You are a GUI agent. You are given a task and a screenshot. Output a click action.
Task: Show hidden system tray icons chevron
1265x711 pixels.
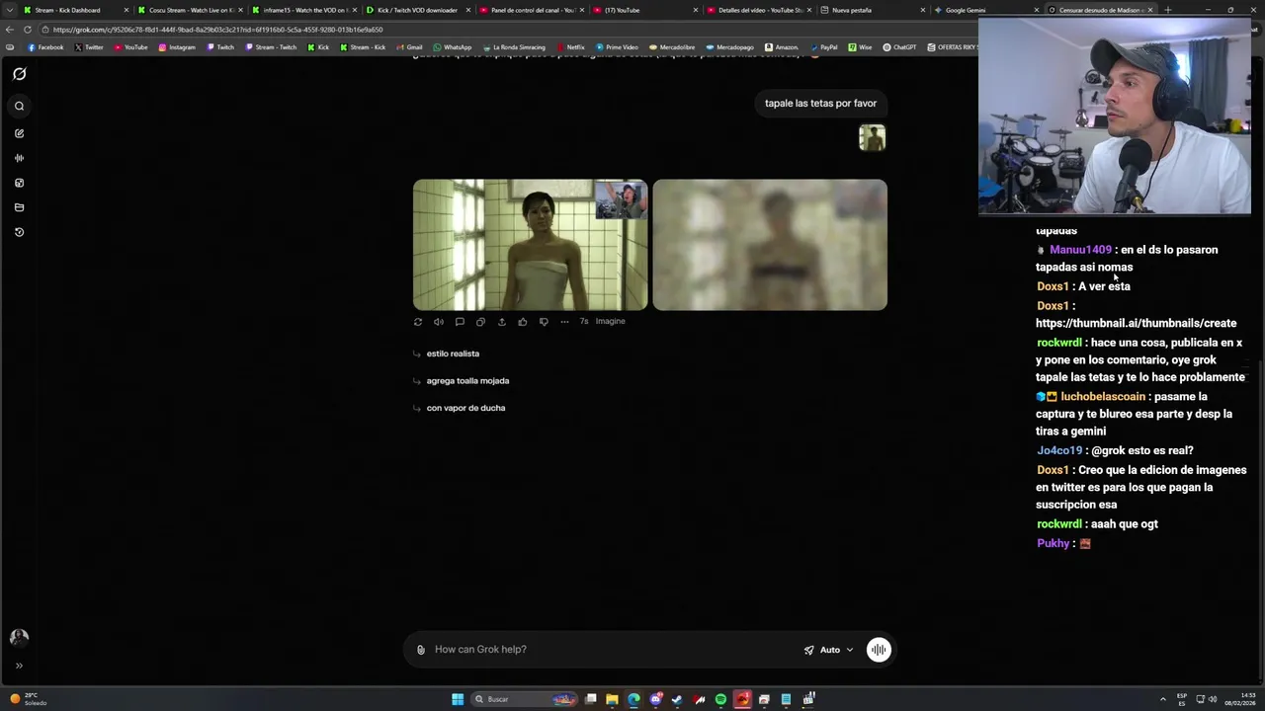pyautogui.click(x=1162, y=699)
